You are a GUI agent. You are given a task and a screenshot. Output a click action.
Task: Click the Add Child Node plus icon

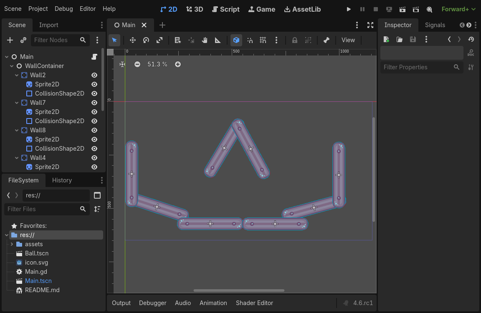coord(10,40)
